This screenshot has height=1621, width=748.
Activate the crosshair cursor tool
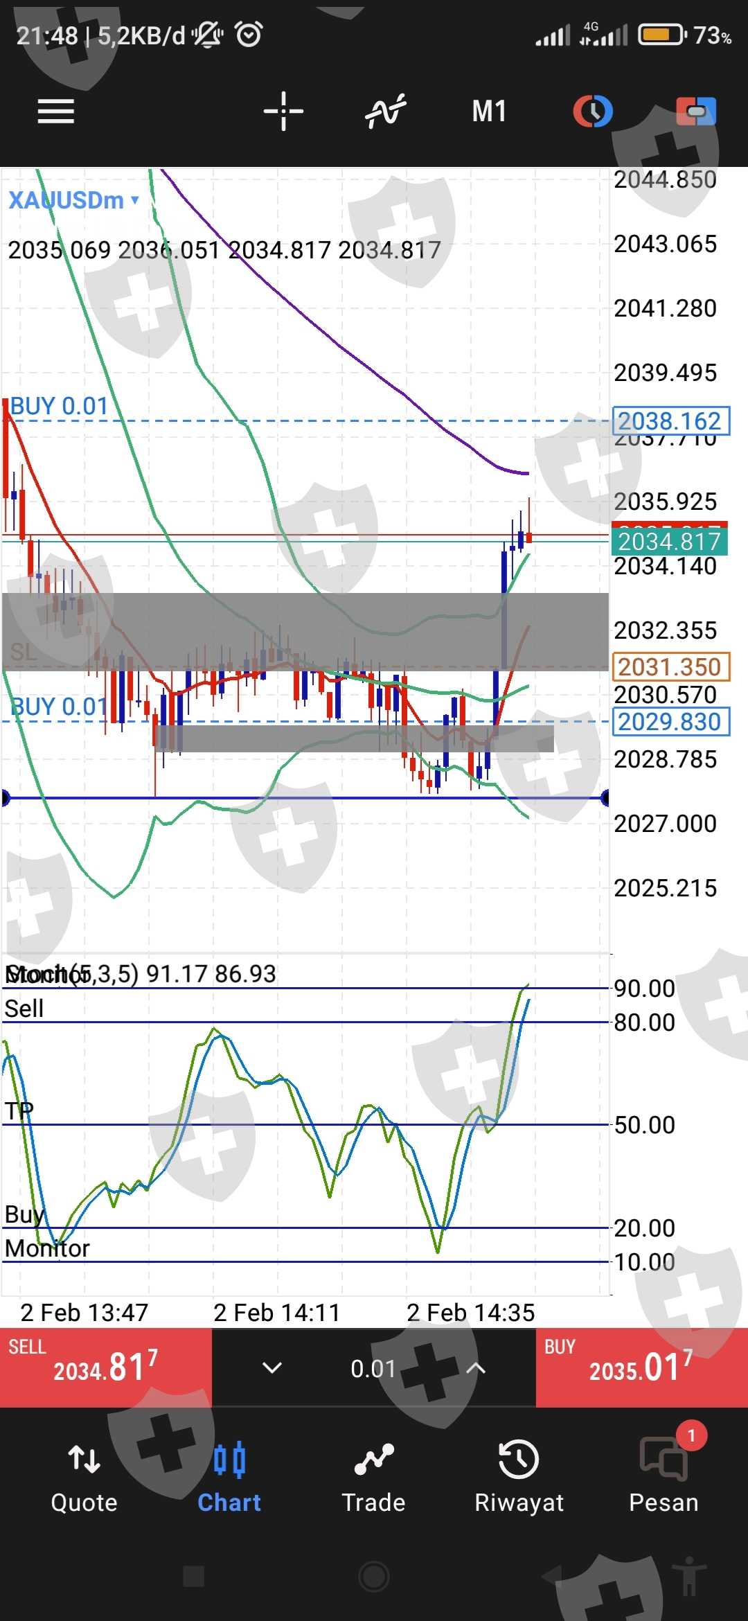[283, 111]
